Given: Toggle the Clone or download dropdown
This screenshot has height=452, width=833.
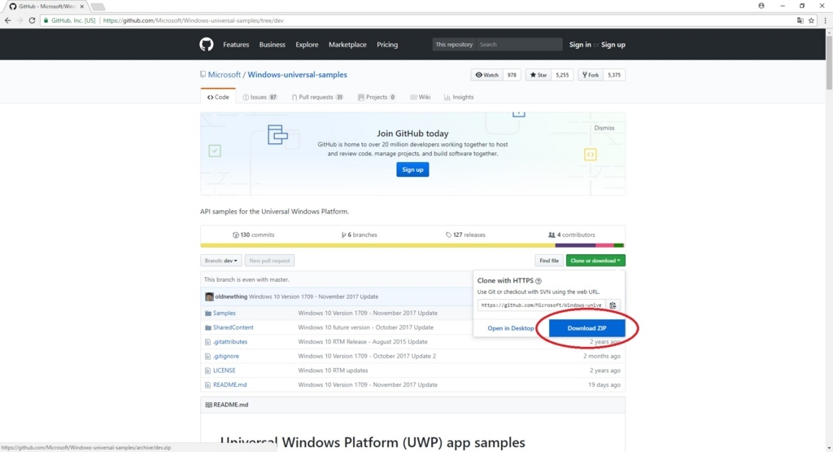Looking at the screenshot, I should coord(595,261).
